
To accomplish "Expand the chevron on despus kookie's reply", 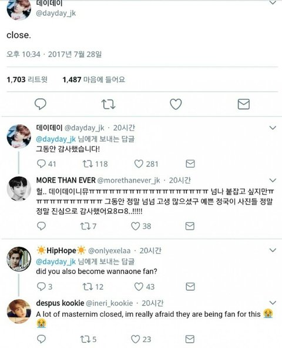I will point(273,303).
